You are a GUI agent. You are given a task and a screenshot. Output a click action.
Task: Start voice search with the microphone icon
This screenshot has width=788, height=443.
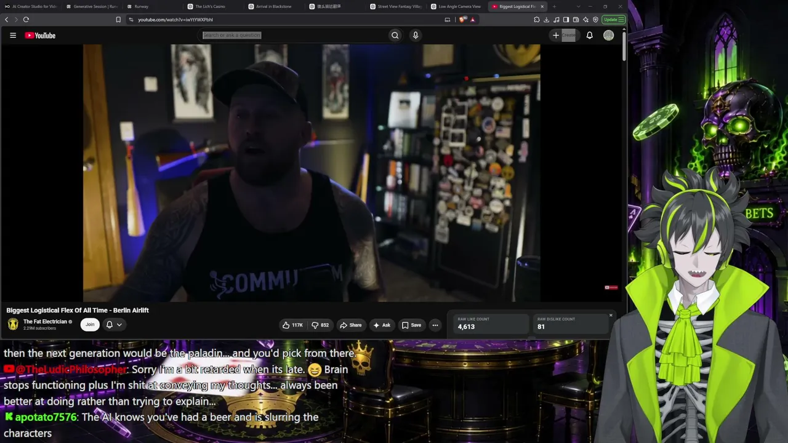click(x=416, y=35)
